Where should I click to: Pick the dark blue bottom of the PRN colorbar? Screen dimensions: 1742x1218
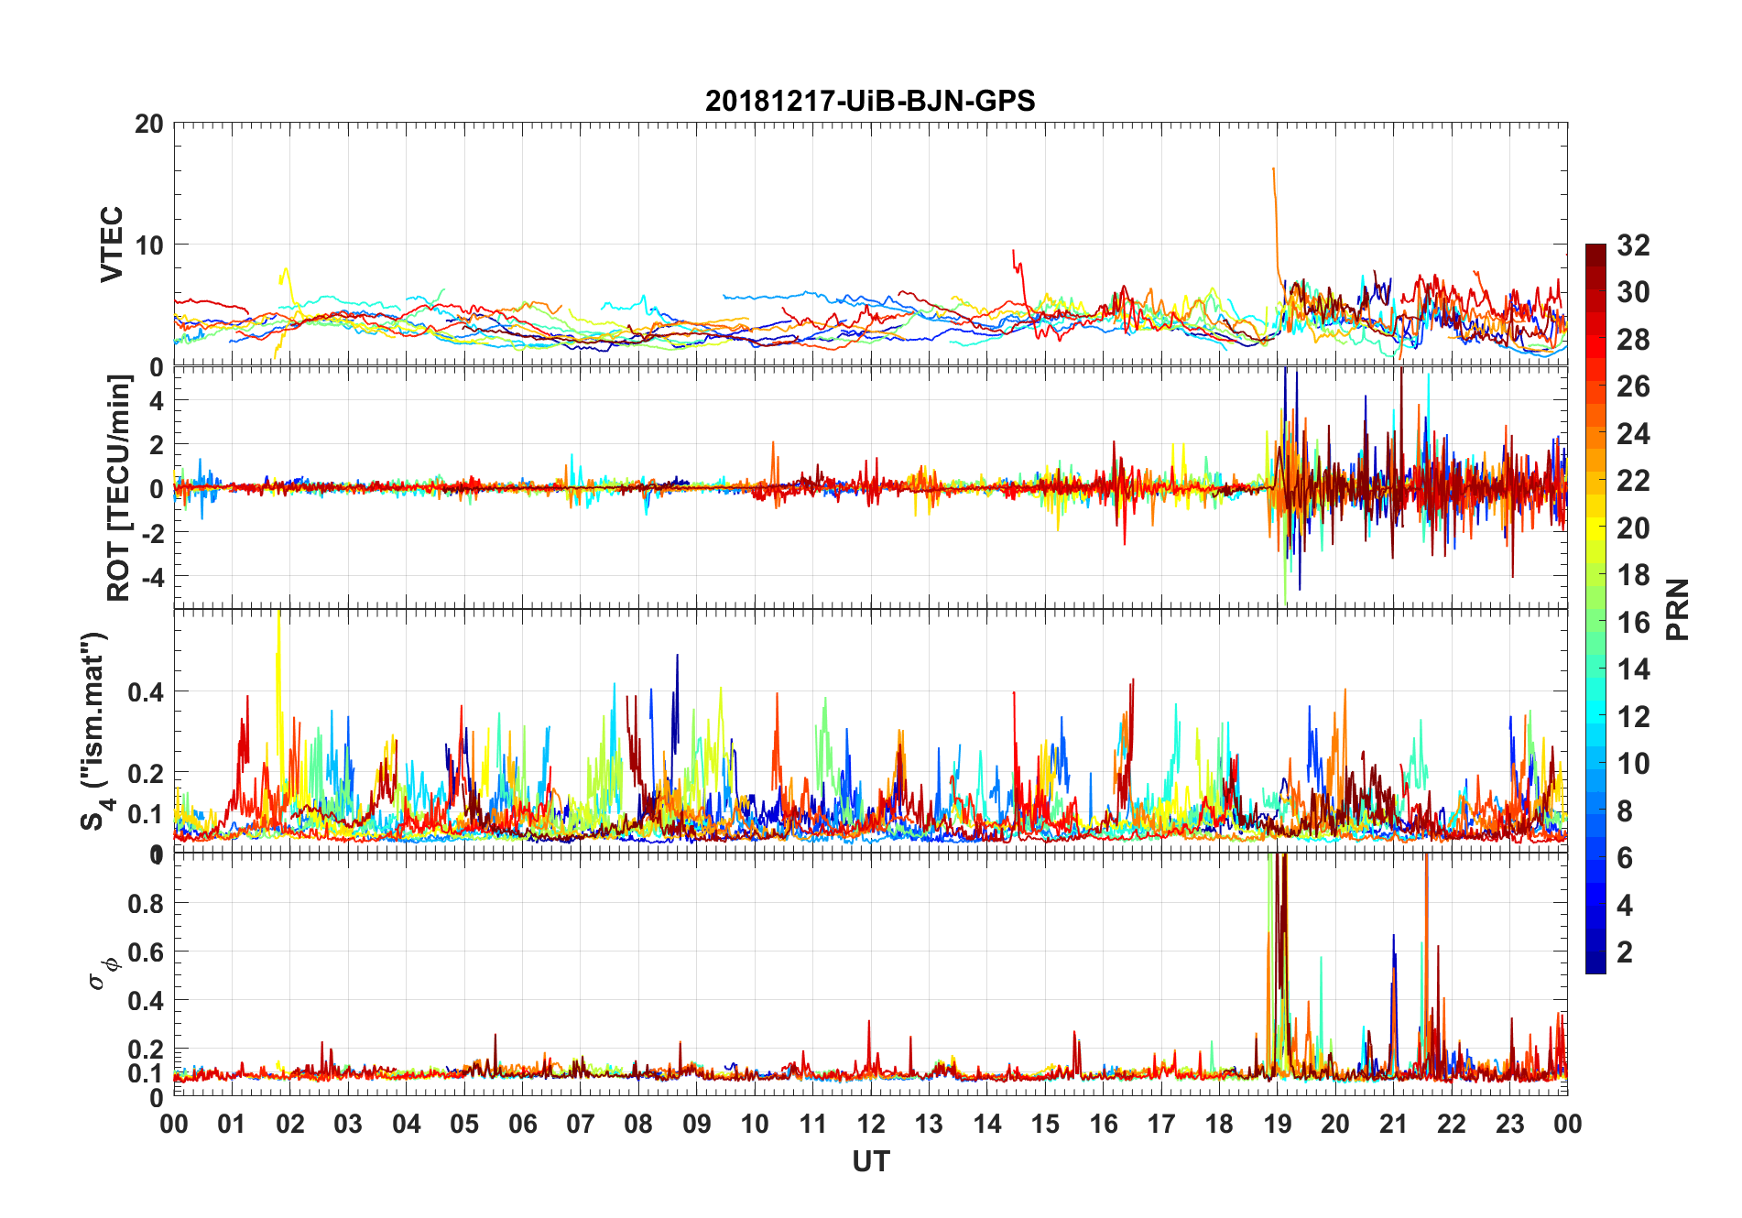tap(1595, 962)
